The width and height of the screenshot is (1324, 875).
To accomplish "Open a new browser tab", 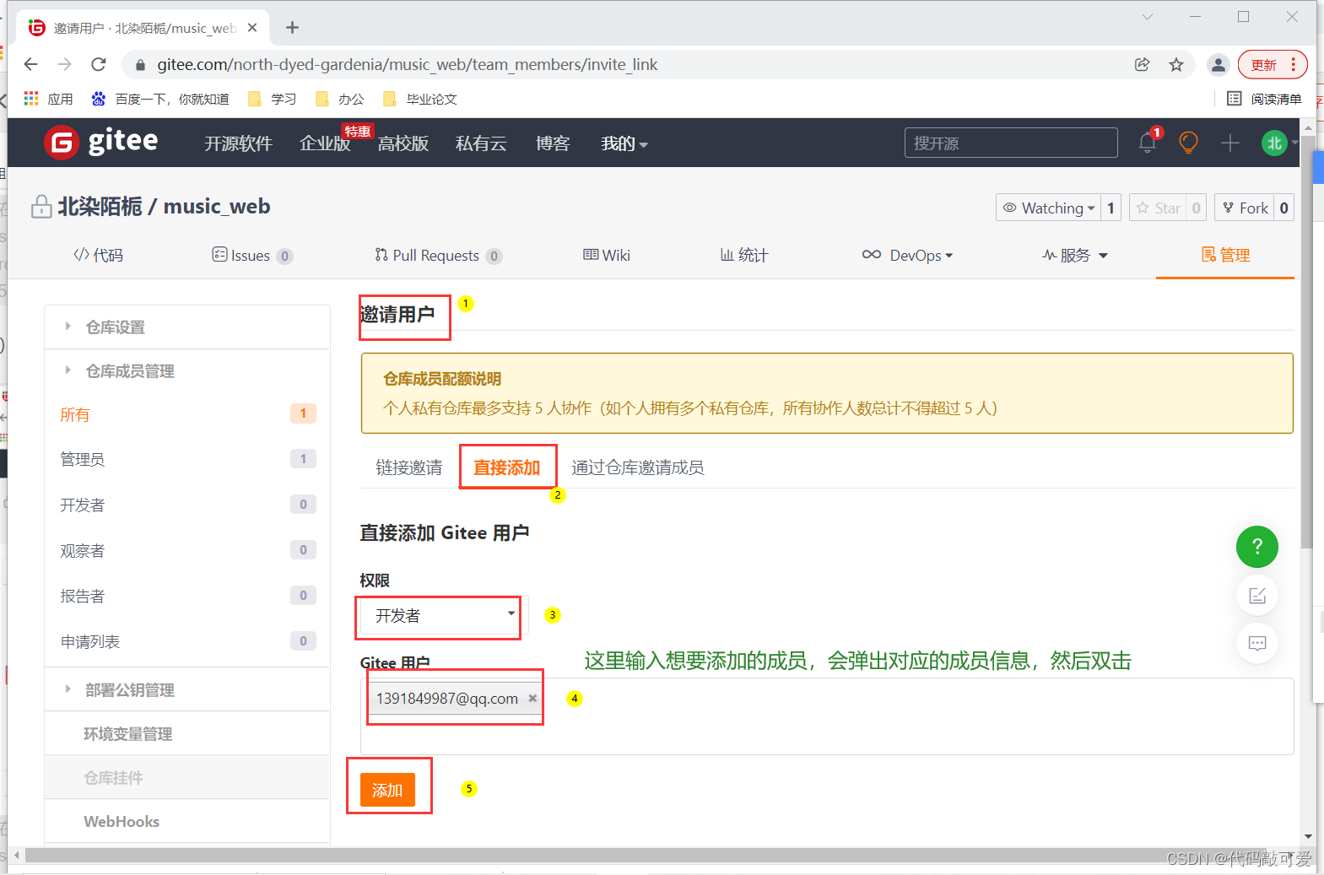I will [292, 28].
